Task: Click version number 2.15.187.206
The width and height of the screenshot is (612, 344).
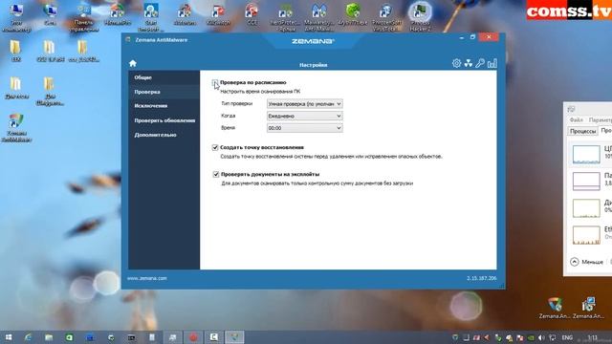Action: coord(482,278)
